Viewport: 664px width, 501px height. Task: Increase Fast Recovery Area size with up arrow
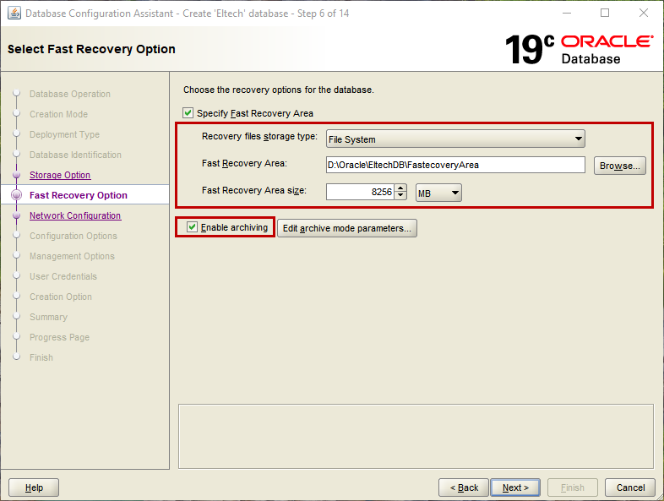400,188
